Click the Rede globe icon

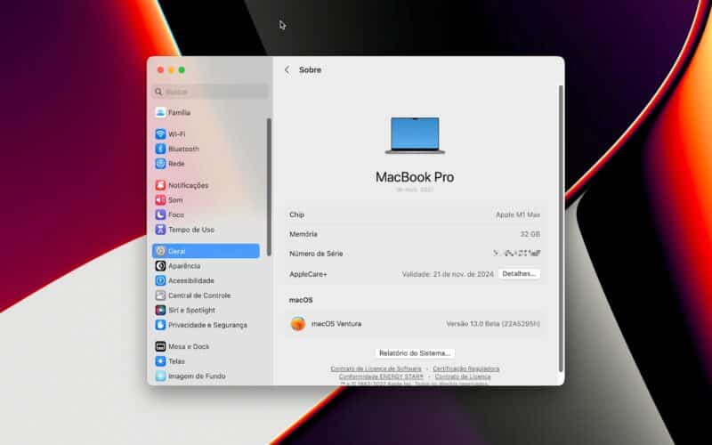pos(160,164)
